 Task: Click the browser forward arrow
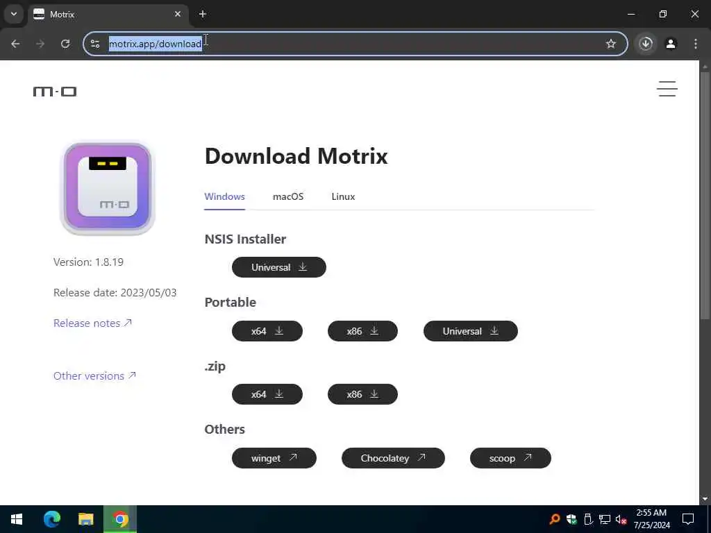click(40, 44)
